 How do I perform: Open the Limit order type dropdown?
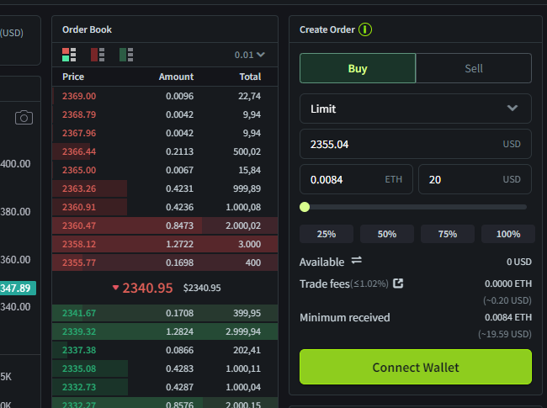coord(416,109)
